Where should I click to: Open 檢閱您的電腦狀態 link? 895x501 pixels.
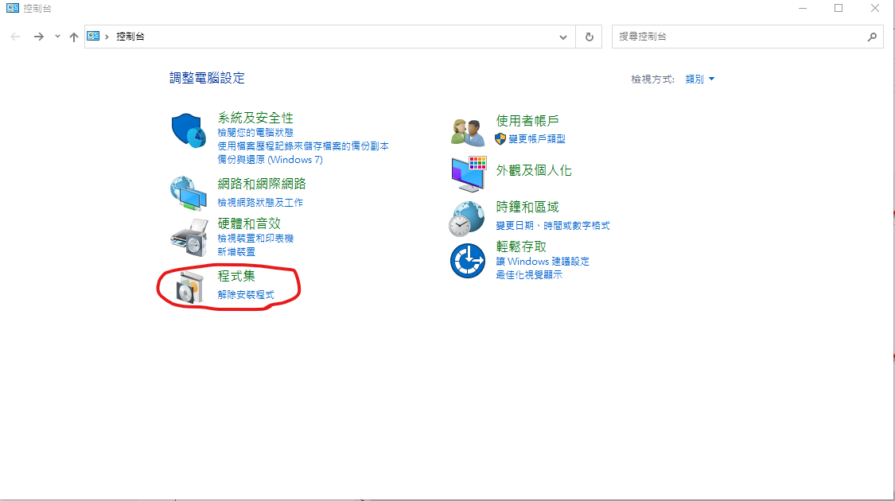point(255,132)
